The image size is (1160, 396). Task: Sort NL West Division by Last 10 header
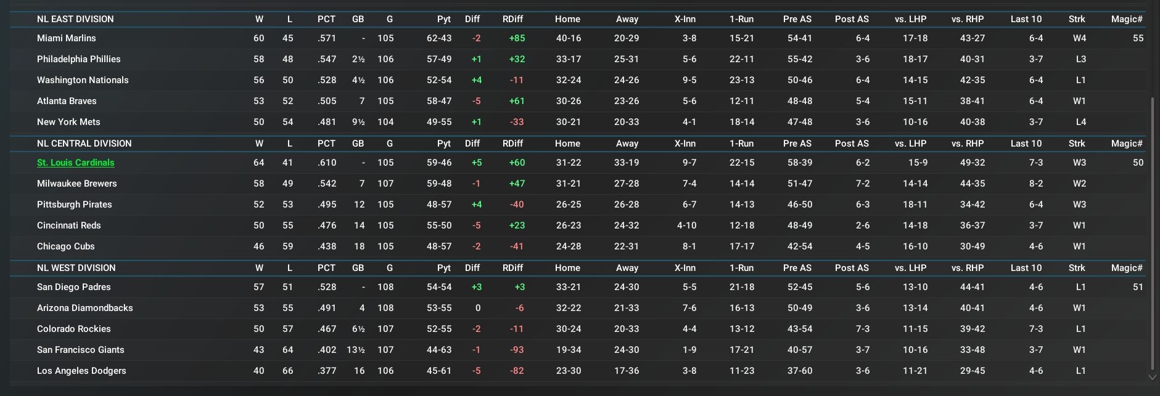pos(1026,268)
